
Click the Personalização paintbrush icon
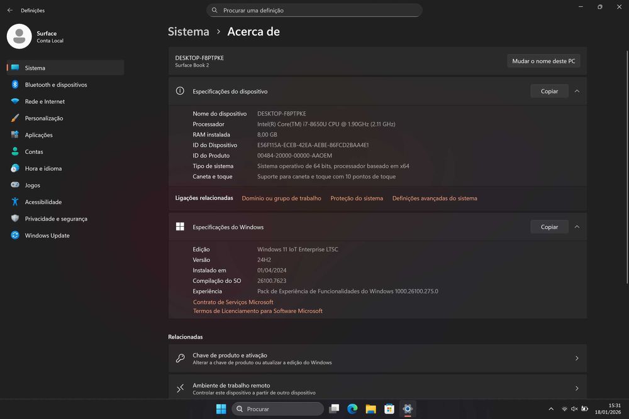(x=15, y=118)
